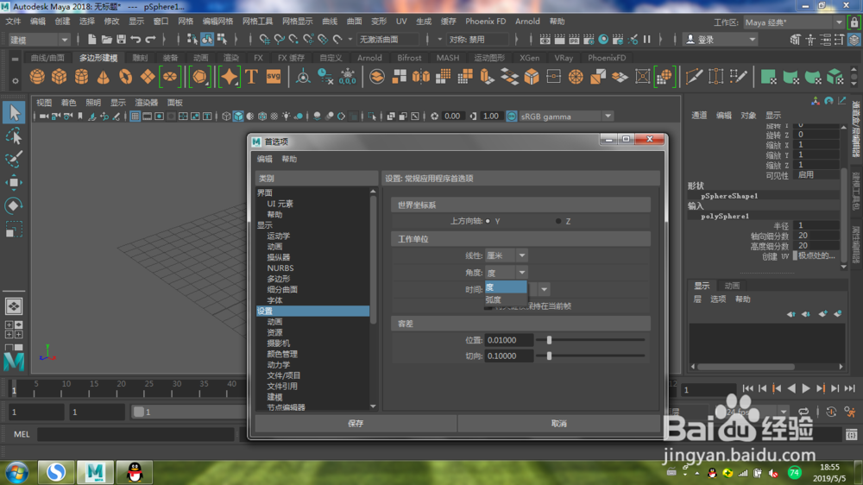Click the 保存 button in preferences

pos(356,424)
